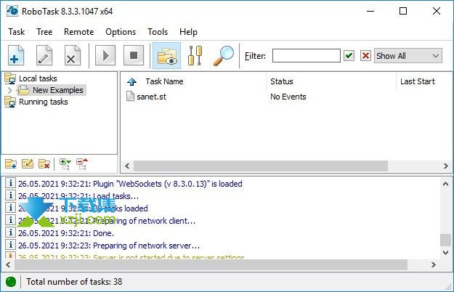
Task: Click the Total number of tasks status text
Action: pyautogui.click(x=74, y=282)
